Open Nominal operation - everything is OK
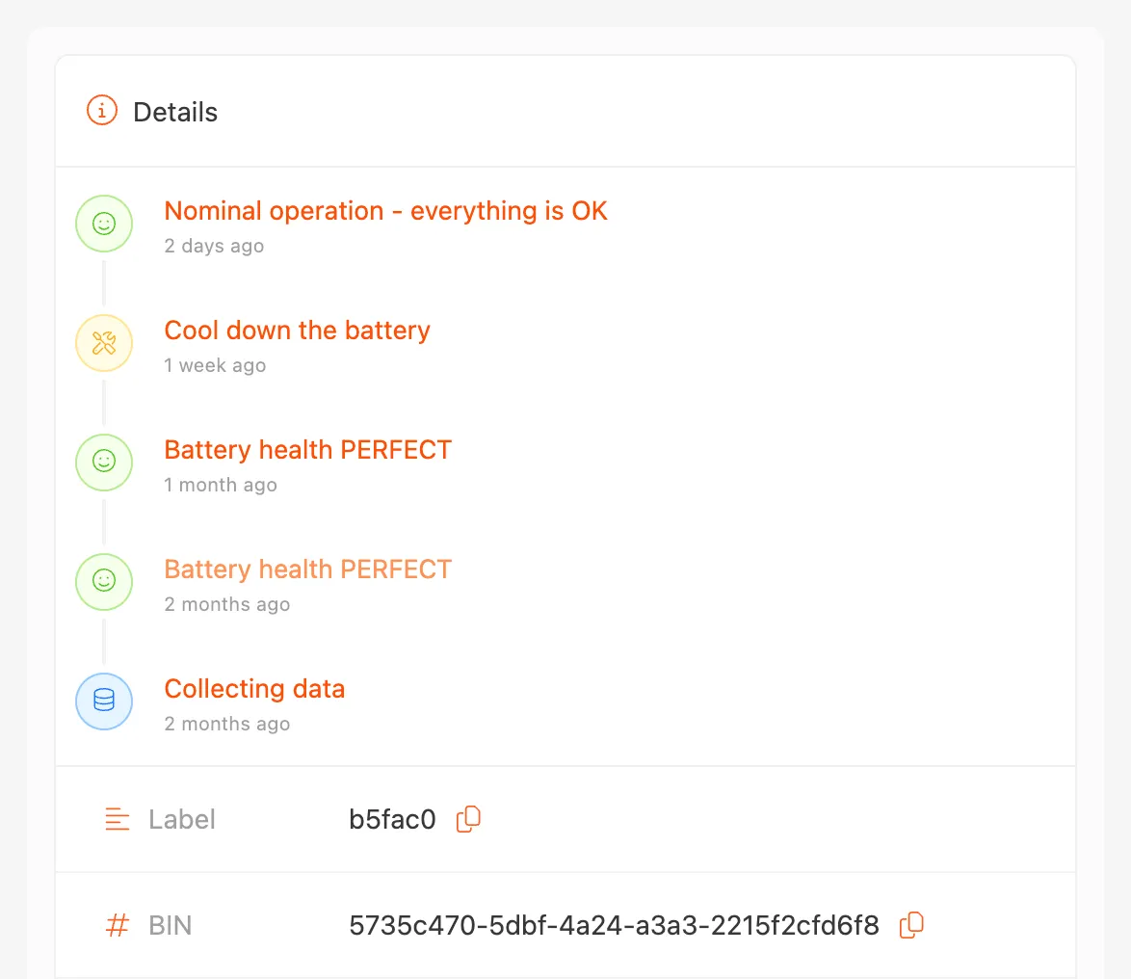1131x979 pixels. [385, 211]
